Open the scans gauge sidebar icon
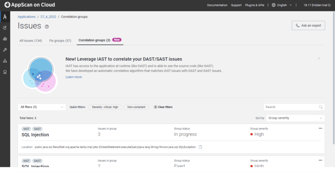Screen dimensions: 335x173 pyautogui.click(x=5, y=28)
